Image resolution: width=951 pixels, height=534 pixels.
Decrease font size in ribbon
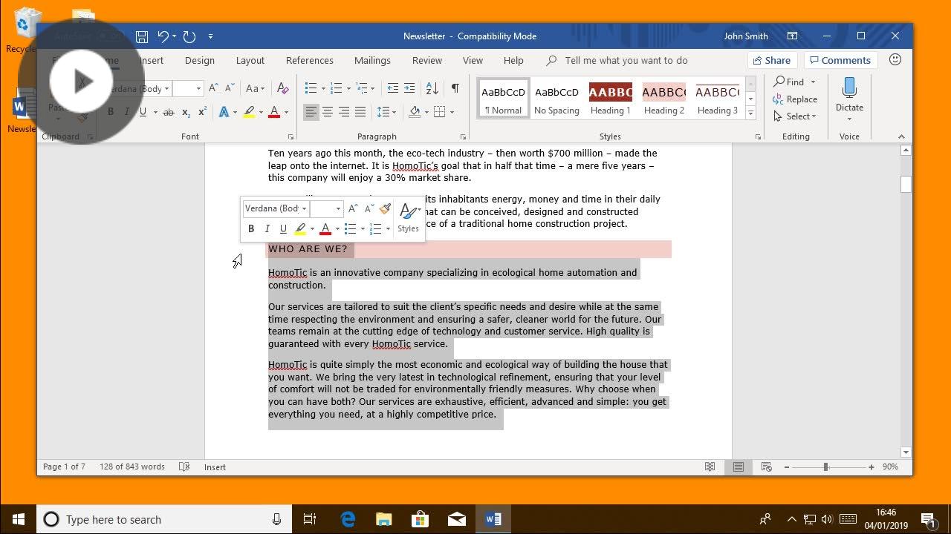pos(230,88)
